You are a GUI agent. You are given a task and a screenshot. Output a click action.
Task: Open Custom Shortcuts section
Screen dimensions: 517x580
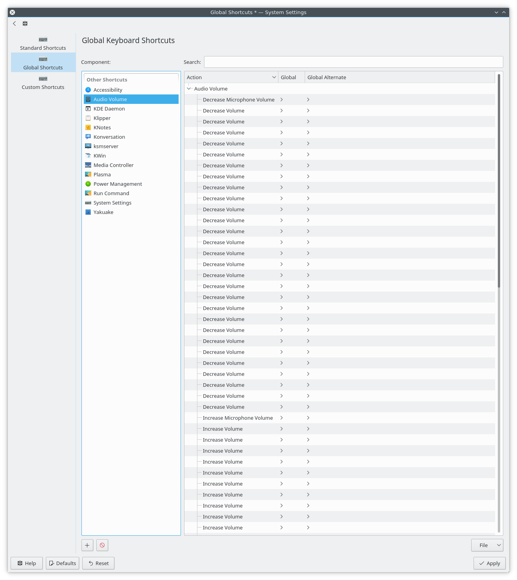[x=43, y=82]
